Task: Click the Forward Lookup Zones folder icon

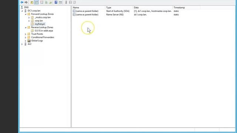Action: pos(29,14)
